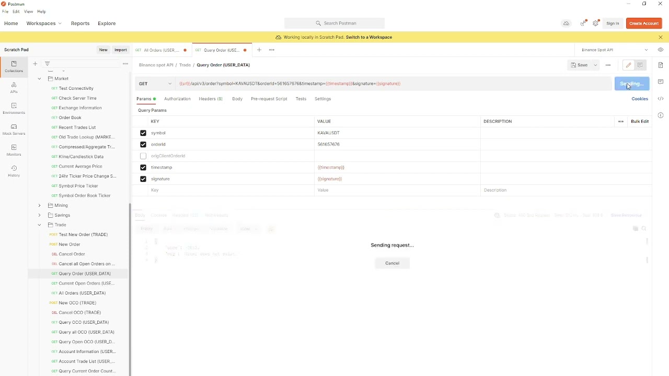The width and height of the screenshot is (669, 376).
Task: Click the New button
Action: (x=103, y=50)
